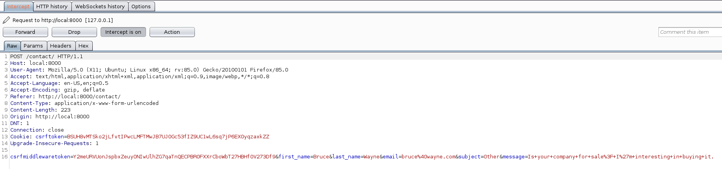
Task: Go to the Options tab
Action: (141, 7)
